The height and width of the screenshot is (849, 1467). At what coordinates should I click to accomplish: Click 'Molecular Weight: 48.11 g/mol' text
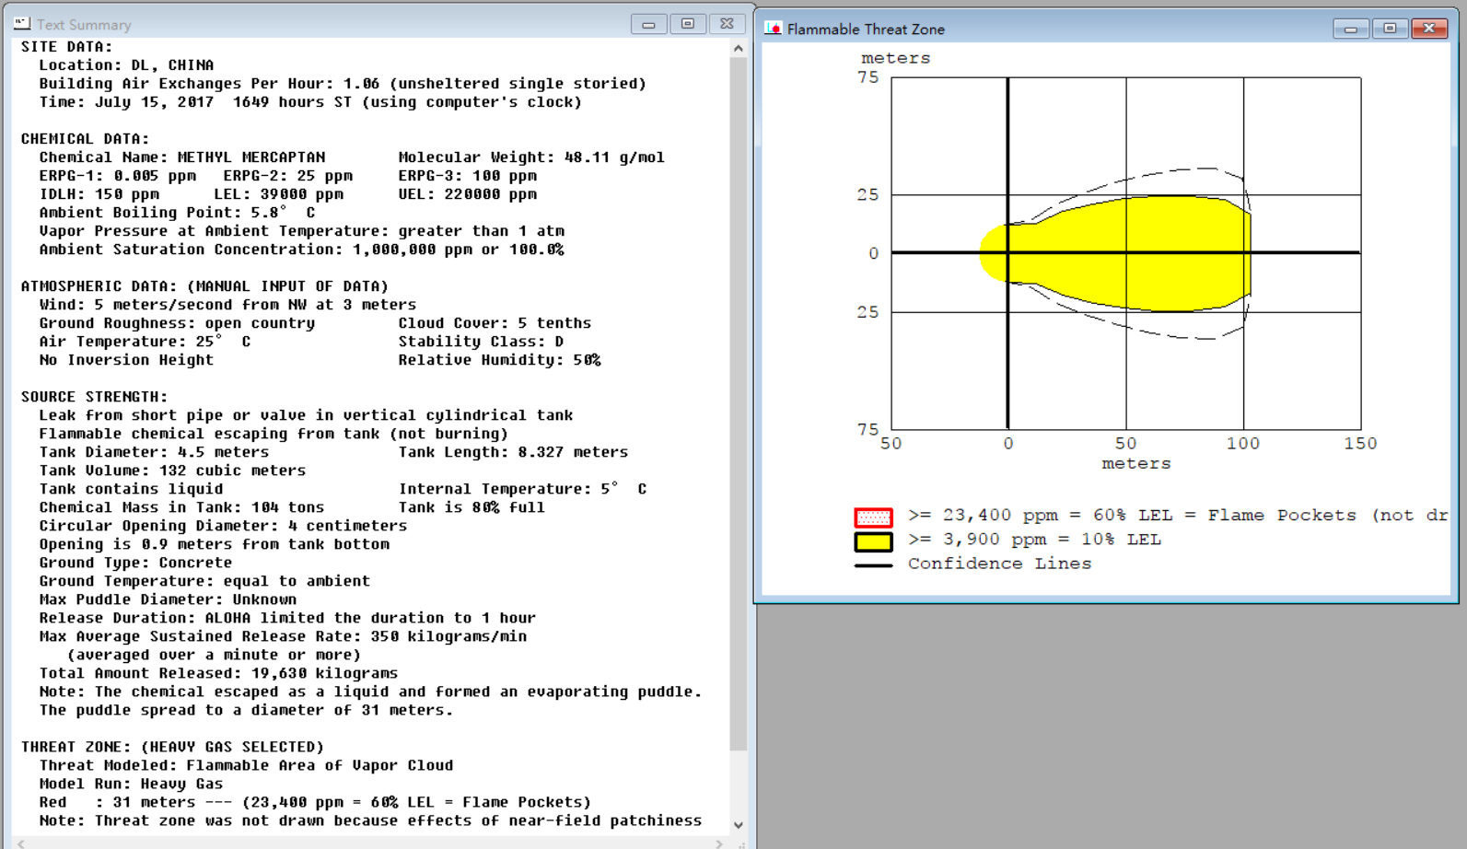[531, 157]
